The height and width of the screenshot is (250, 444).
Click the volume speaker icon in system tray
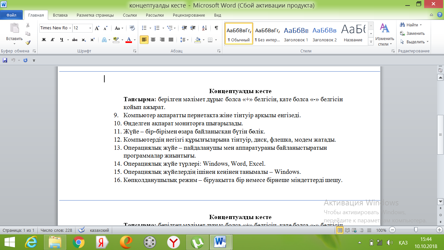coord(389,243)
